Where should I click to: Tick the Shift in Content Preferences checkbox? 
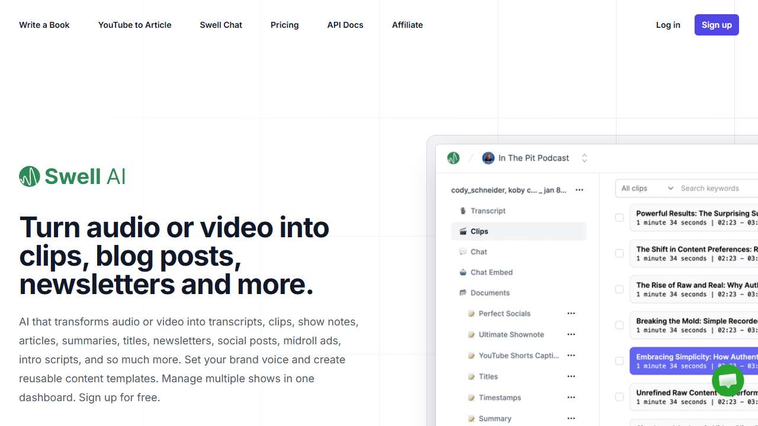click(619, 253)
